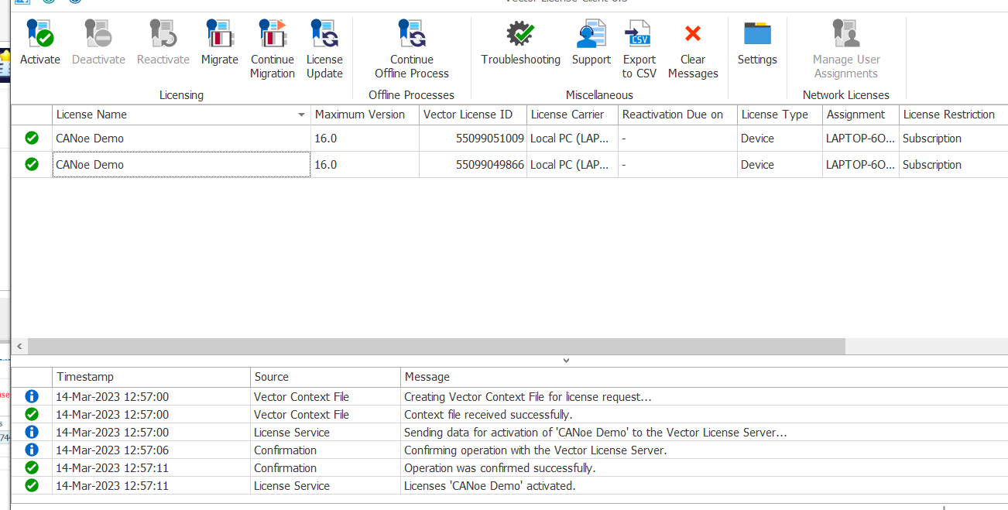1008x510 pixels.
Task: Click License Restriction column header
Action: [x=953, y=115]
